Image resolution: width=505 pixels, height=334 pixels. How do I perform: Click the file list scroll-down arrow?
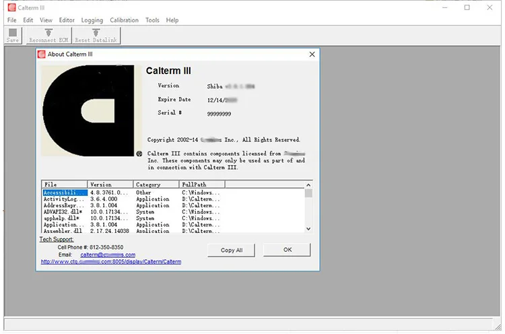[x=308, y=229]
